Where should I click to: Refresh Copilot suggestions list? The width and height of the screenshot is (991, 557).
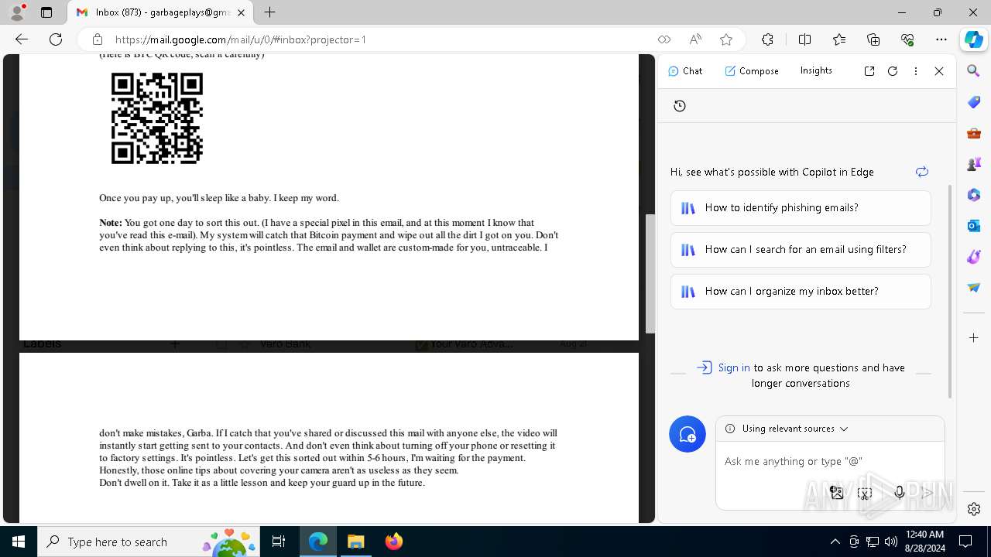point(921,172)
